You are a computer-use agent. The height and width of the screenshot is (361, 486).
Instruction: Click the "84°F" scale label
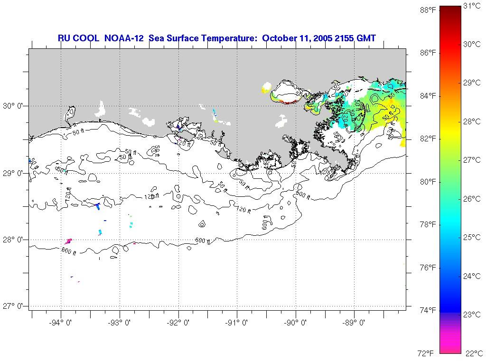click(x=428, y=96)
